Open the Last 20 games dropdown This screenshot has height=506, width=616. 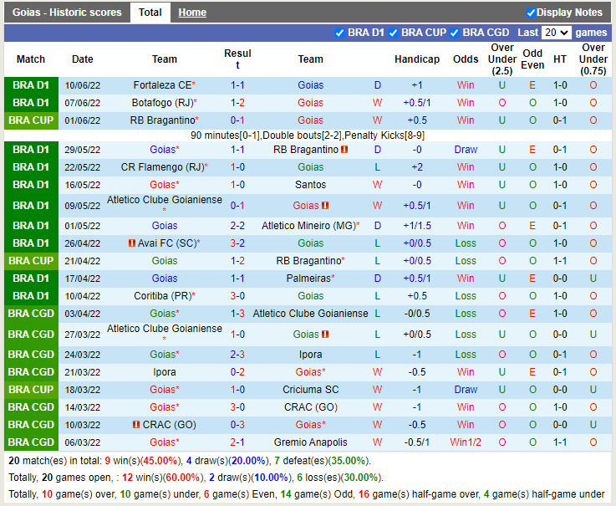tap(556, 33)
